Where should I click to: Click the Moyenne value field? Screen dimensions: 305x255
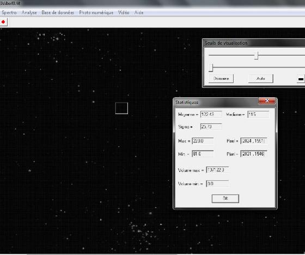coord(211,114)
